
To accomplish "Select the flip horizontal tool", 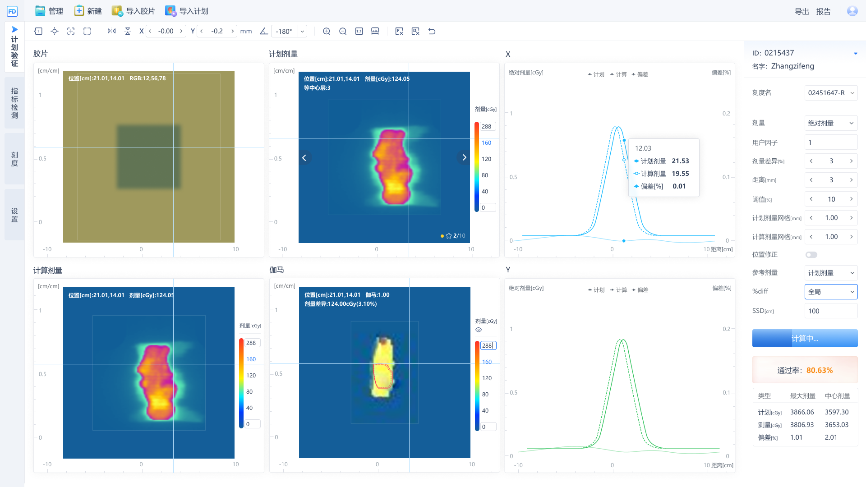I will (x=111, y=31).
